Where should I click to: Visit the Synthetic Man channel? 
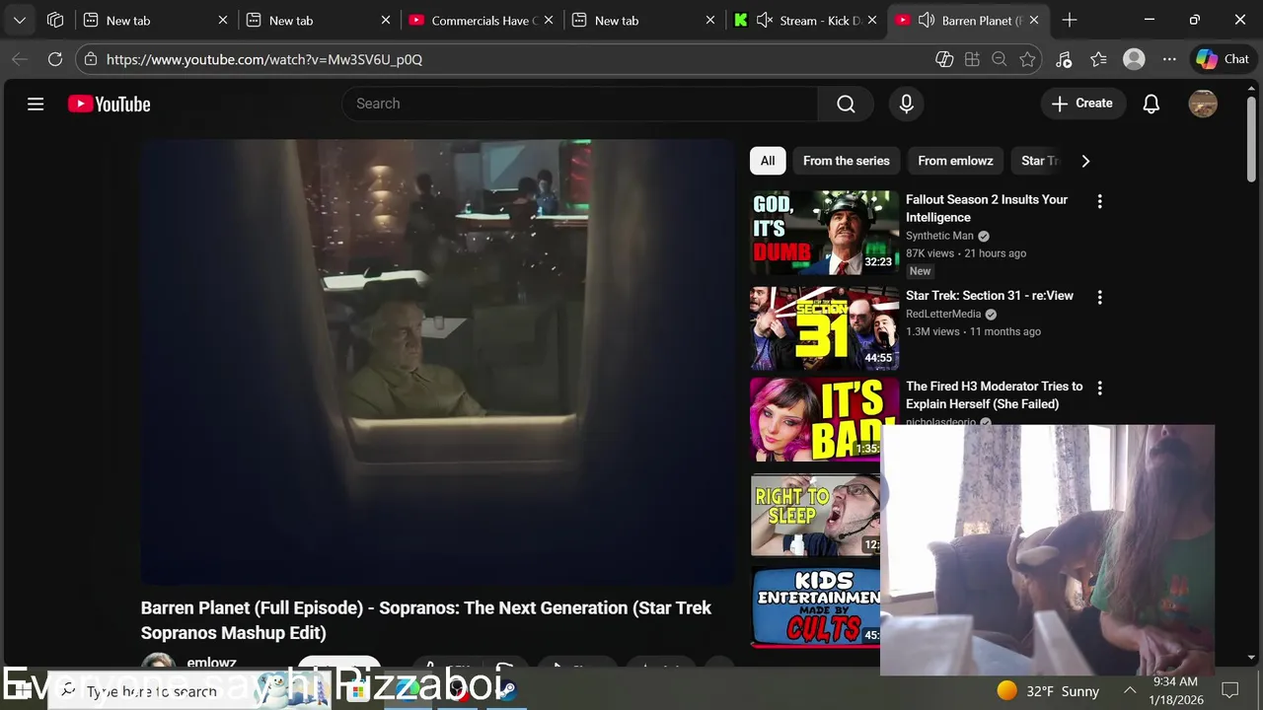point(939,236)
